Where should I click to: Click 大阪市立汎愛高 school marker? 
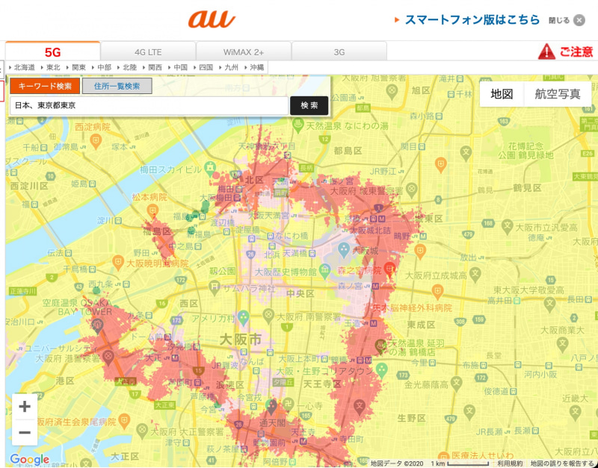[508, 227]
